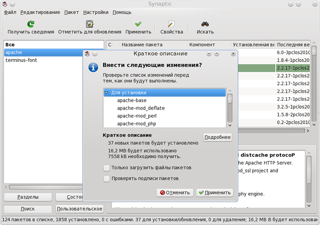Click Synaptic app icon in main titlebar

click(x=5, y=4)
